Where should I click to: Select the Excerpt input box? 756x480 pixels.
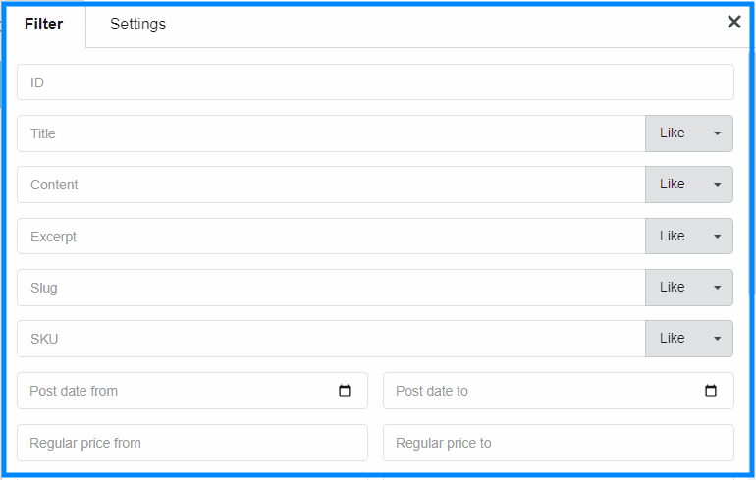331,237
